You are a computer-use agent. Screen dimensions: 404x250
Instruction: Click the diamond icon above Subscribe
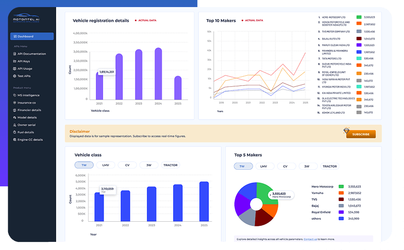(346, 130)
